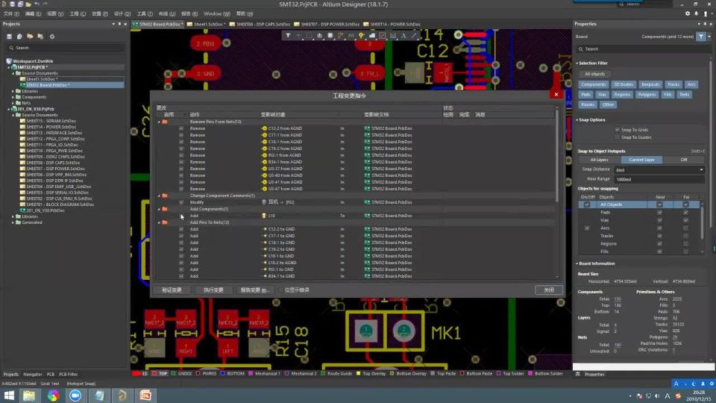
Task: Click the align objects bar-chart icon in PCB toolbar
Action: point(319,35)
